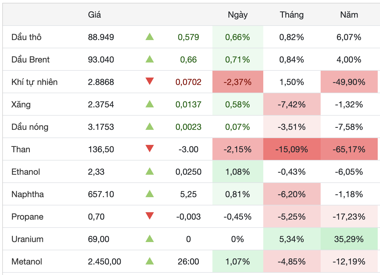This screenshot has height=275, width=380.
Task: Click the yearly change 35,29% cell
Action: click(349, 239)
